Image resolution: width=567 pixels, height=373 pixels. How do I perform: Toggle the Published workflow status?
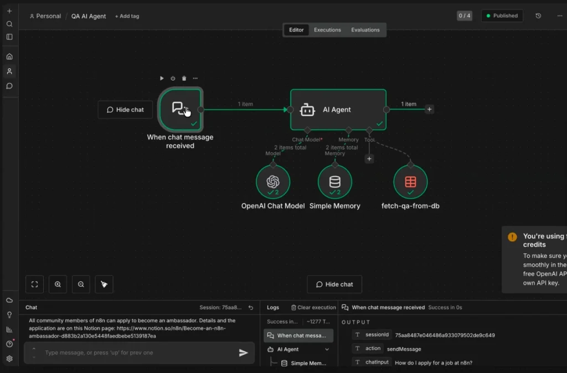pyautogui.click(x=502, y=15)
